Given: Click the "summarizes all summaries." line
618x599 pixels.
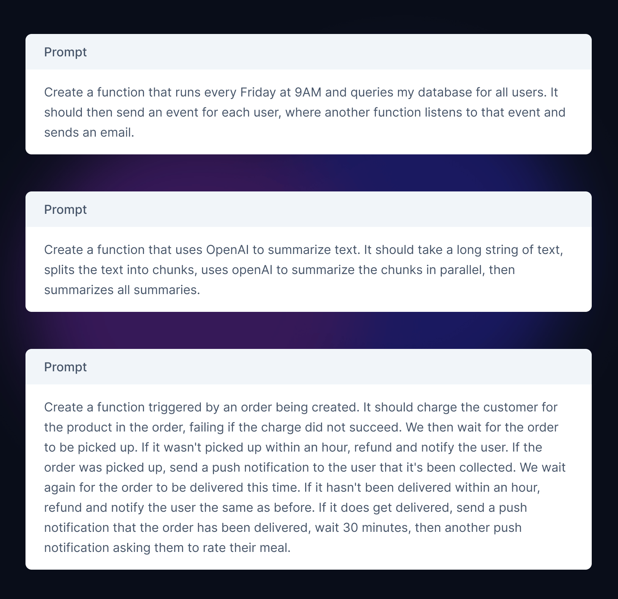Looking at the screenshot, I should tap(122, 290).
